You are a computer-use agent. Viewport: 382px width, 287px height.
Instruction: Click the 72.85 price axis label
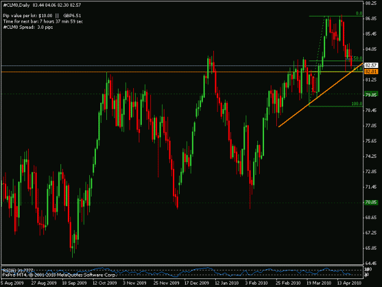click(x=371, y=172)
